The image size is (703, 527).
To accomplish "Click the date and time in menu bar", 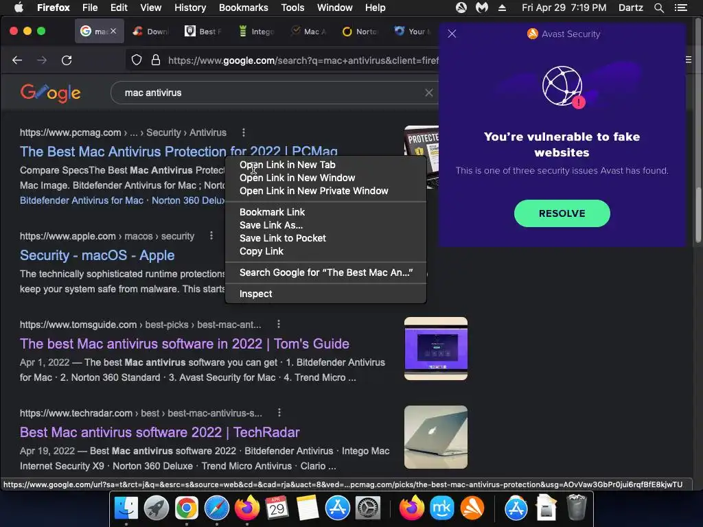I will tap(564, 8).
